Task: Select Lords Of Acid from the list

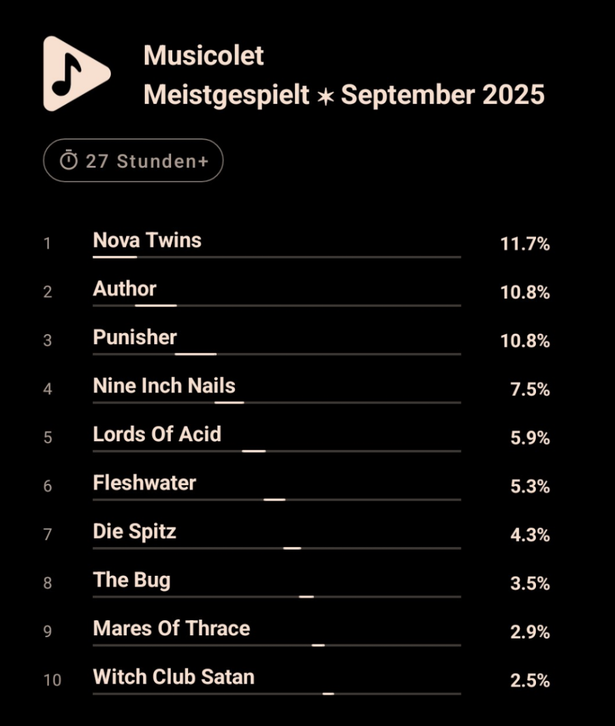Action: tap(157, 434)
